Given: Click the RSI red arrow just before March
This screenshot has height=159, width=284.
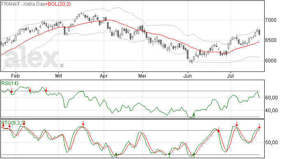Looking at the screenshot, I should [46, 90].
